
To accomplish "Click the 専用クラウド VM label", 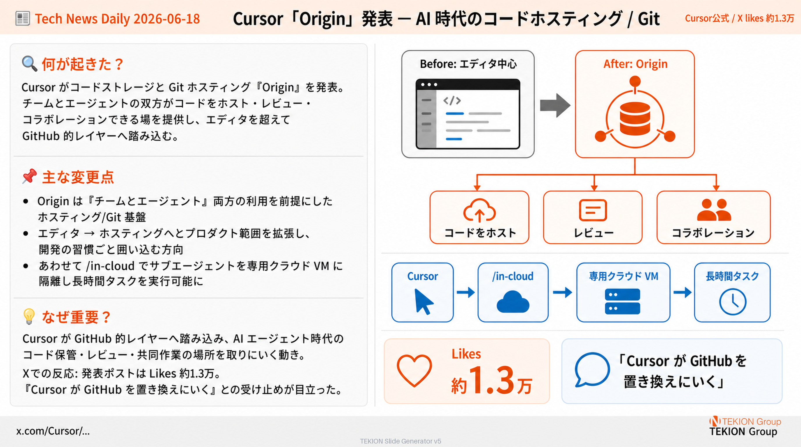I will click(624, 276).
